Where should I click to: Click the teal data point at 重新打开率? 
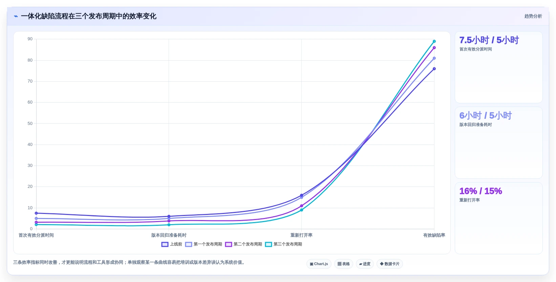coord(301,210)
